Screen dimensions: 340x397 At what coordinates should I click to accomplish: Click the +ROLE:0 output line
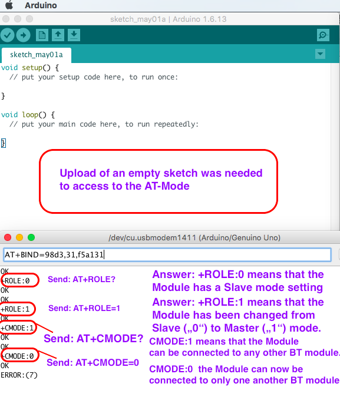15,280
